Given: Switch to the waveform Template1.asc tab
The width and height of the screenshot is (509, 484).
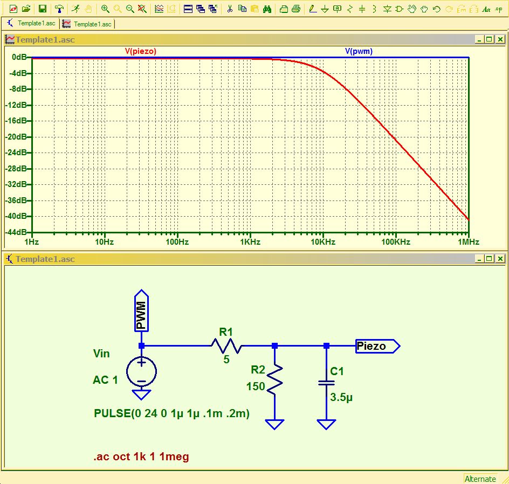Looking at the screenshot, I should point(87,24).
